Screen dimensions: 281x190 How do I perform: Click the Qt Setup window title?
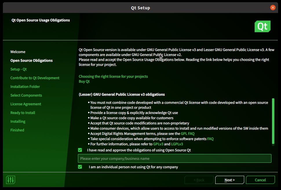click(140, 8)
